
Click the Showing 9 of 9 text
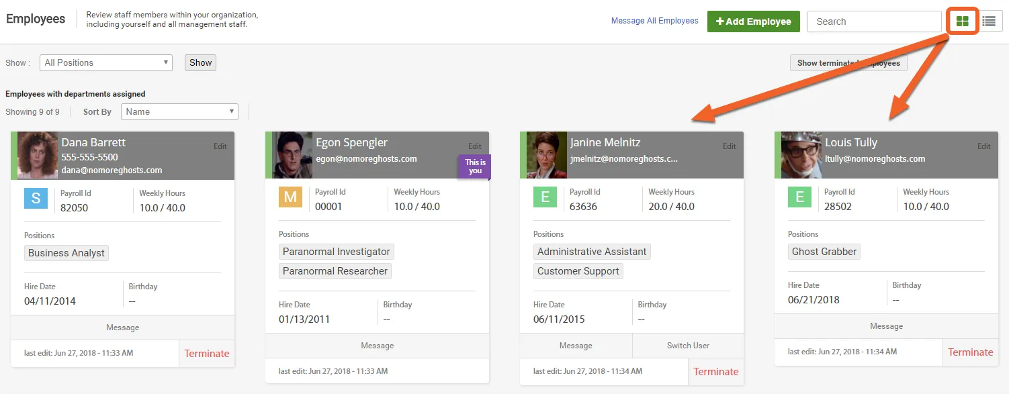click(32, 111)
